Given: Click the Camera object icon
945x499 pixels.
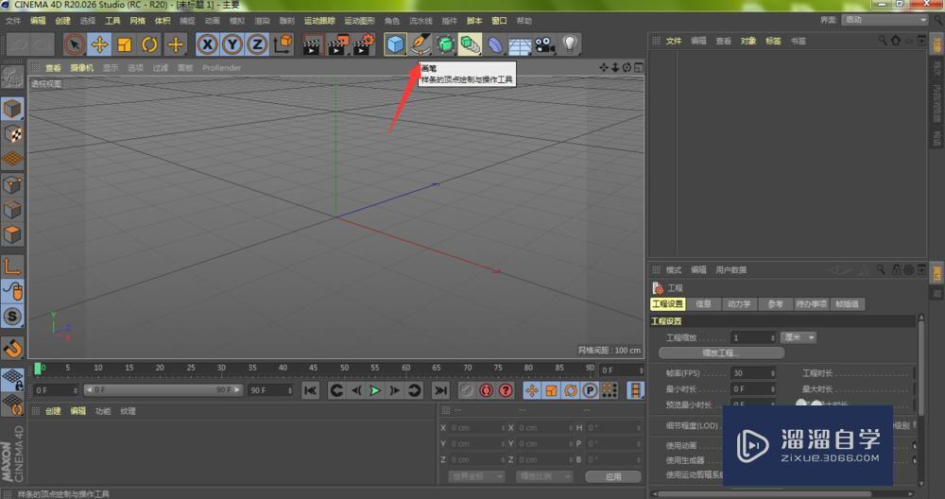Looking at the screenshot, I should click(544, 44).
